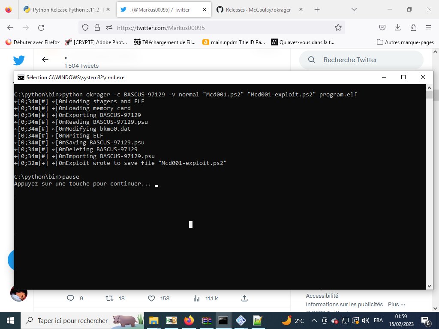The height and width of the screenshot is (329, 439).
Task: Open Informations sur les publicités link
Action: 344,305
